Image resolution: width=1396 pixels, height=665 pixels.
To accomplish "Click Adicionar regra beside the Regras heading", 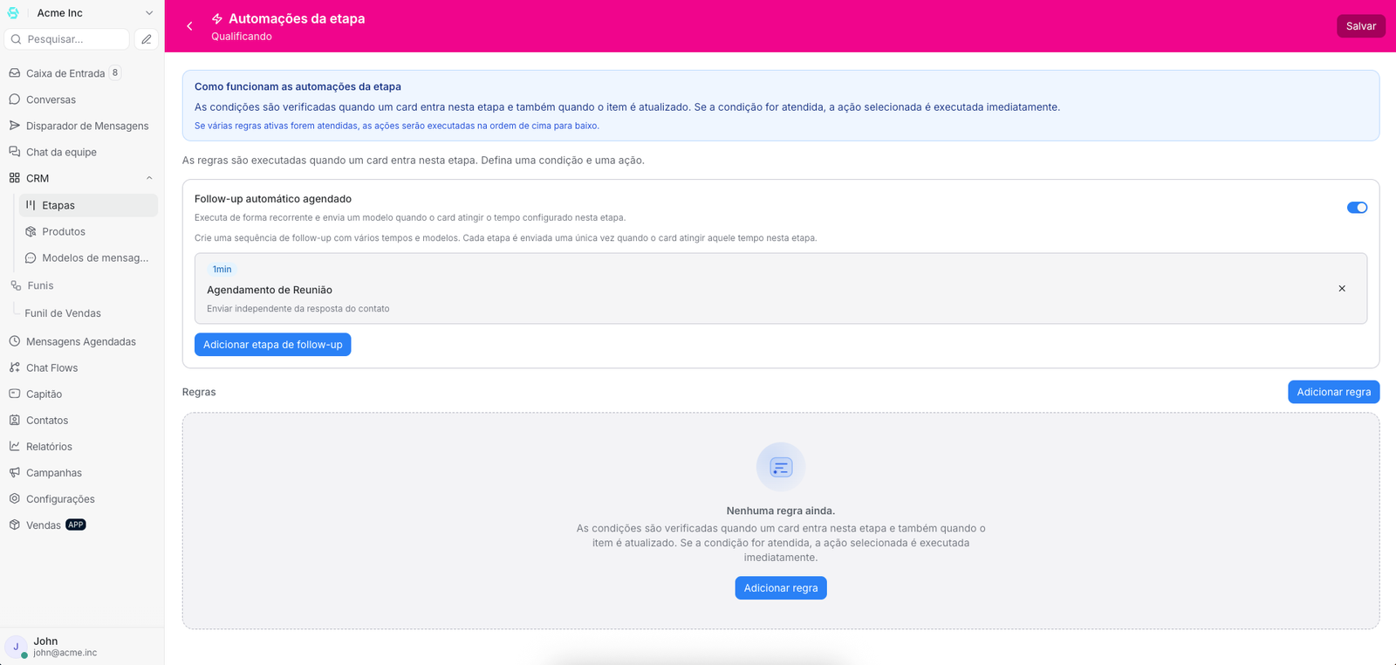I will pos(1333,392).
